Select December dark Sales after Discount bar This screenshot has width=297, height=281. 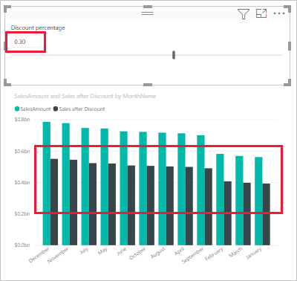[54, 202]
